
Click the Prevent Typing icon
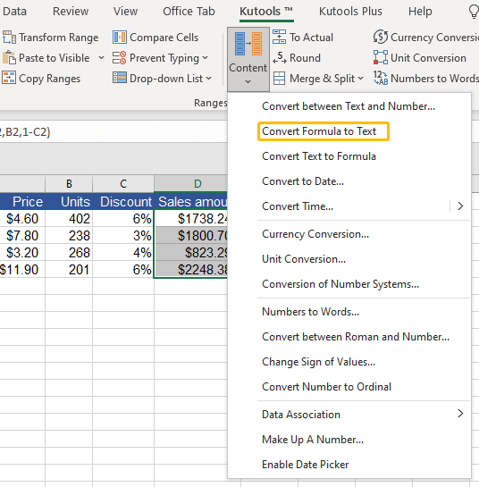click(x=120, y=58)
